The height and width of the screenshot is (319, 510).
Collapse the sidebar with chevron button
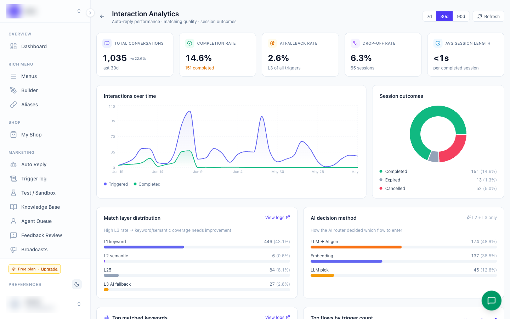click(x=90, y=13)
